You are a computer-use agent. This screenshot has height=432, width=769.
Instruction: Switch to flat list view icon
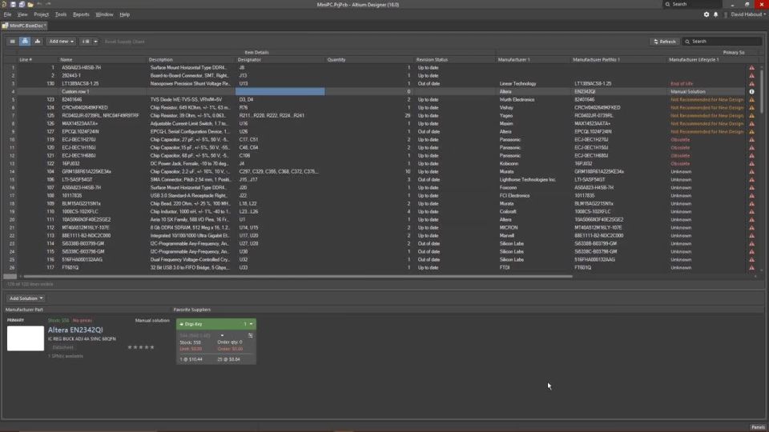[12, 42]
